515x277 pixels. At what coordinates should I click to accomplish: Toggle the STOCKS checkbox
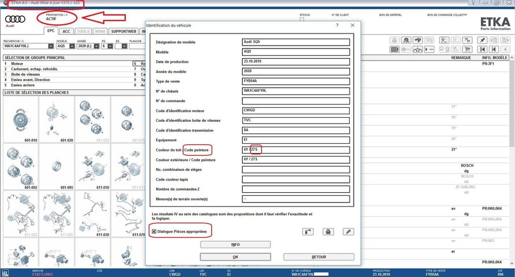pyautogui.click(x=302, y=20)
